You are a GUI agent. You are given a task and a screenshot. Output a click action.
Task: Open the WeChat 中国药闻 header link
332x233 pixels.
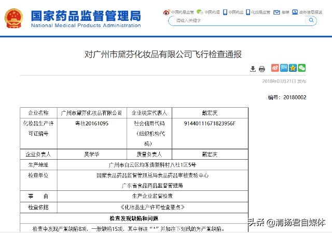(x=208, y=12)
